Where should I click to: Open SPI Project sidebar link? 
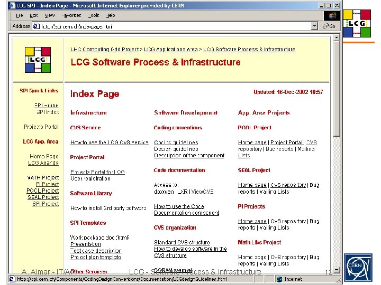tap(46, 204)
